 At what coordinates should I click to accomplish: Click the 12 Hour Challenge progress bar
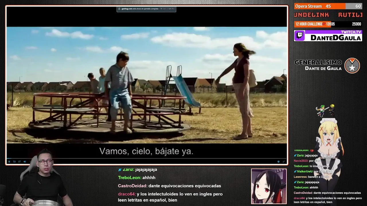click(328, 24)
